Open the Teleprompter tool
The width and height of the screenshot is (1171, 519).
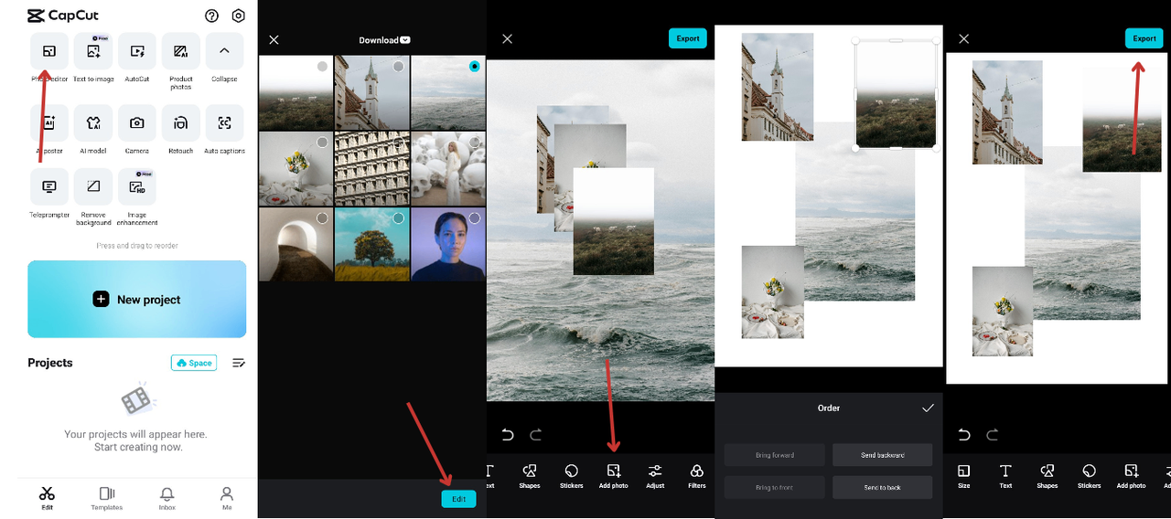(x=49, y=186)
